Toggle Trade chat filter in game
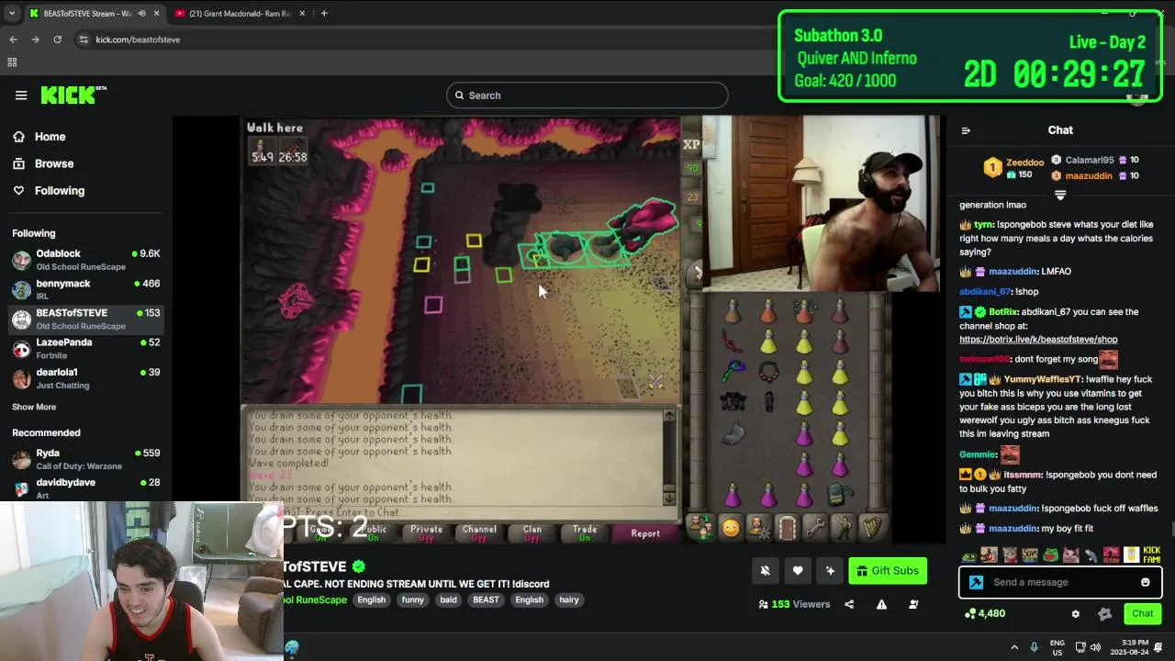This screenshot has height=661, width=1175. (x=585, y=532)
